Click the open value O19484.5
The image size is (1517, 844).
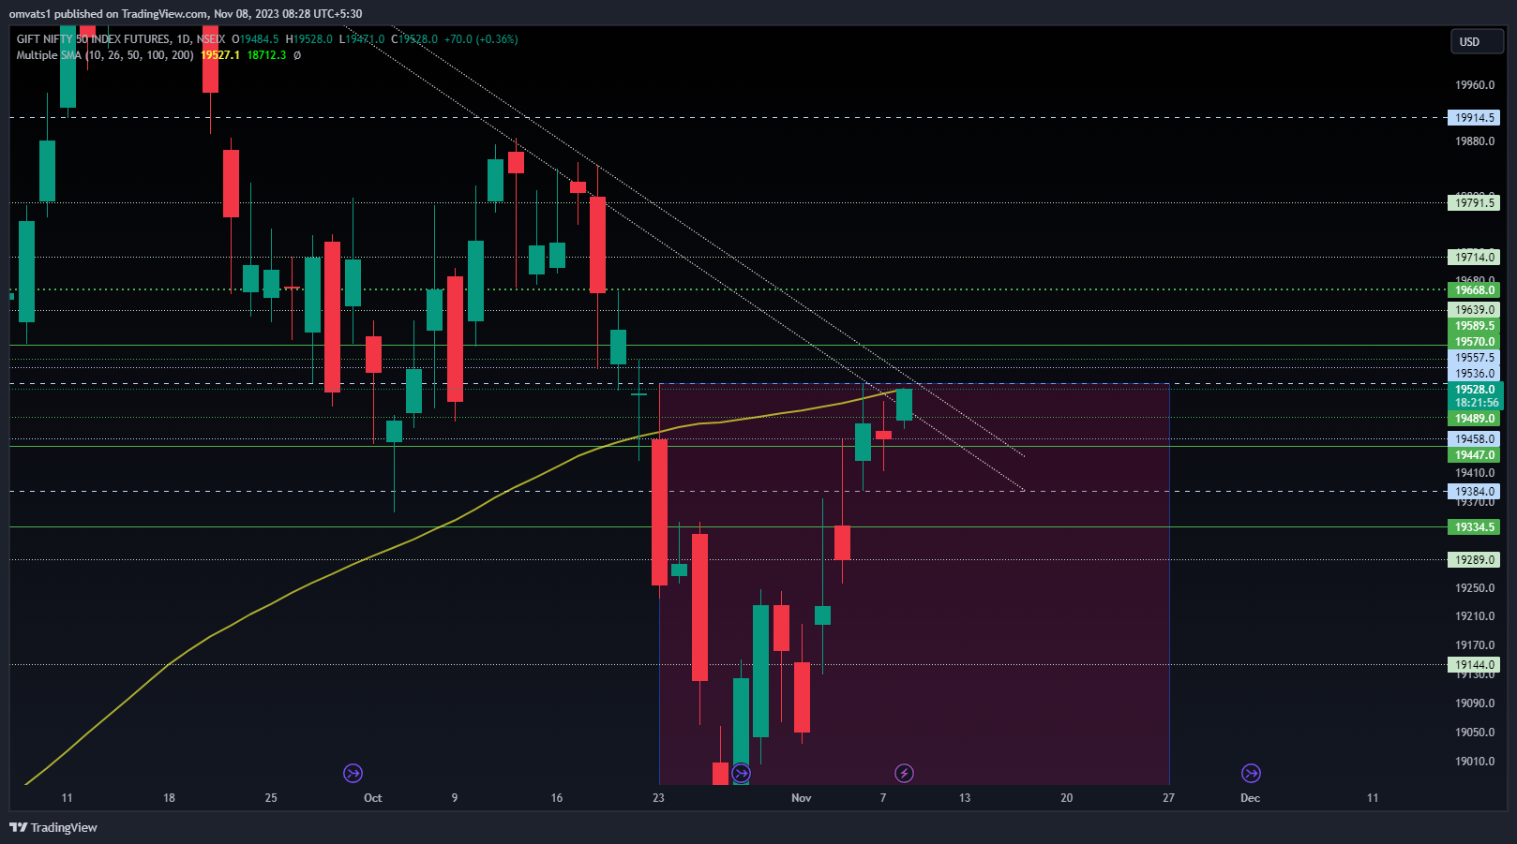click(256, 39)
